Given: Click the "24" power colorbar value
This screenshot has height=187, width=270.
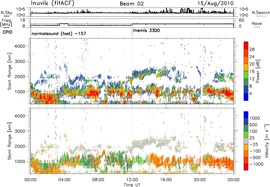Looking at the screenshot, I should tap(252, 57).
